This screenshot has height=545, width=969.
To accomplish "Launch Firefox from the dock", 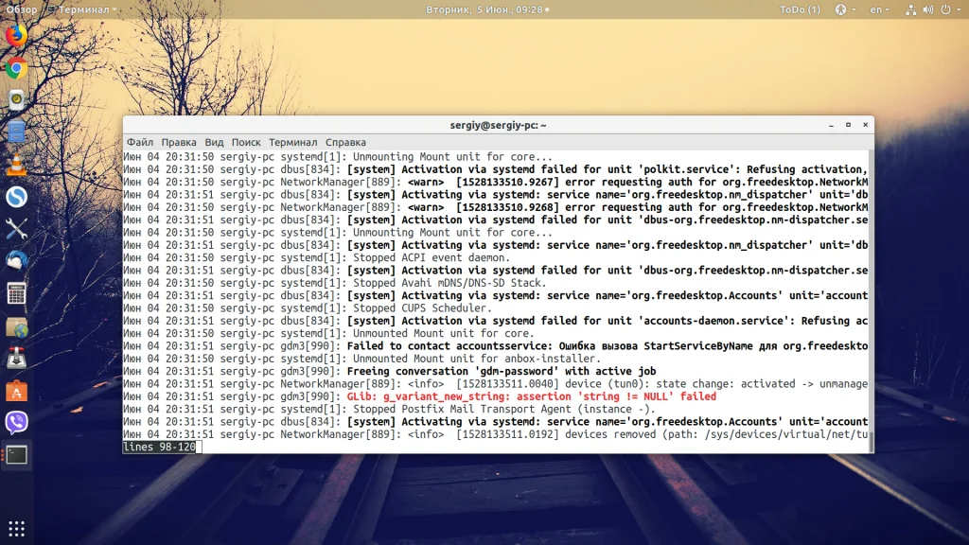I will coord(17,35).
